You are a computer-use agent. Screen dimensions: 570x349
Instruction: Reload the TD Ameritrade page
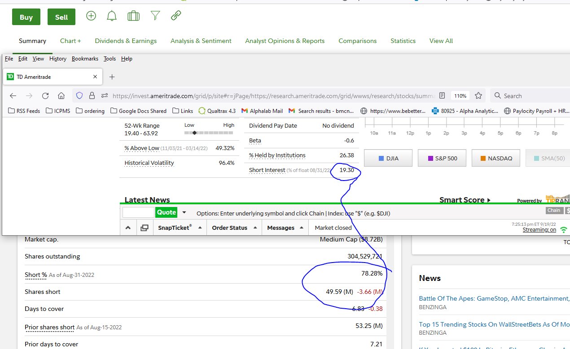click(45, 95)
